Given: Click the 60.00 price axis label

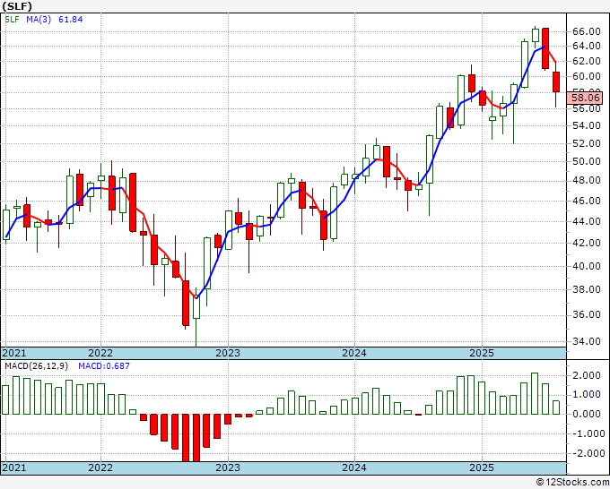Looking at the screenshot, I should click(587, 76).
